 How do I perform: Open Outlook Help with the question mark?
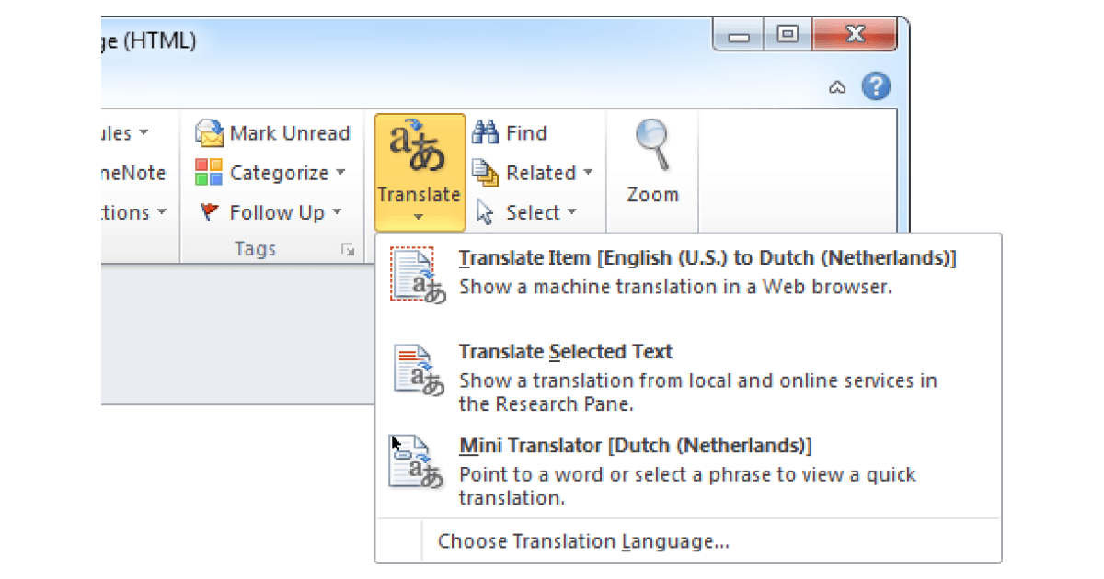coord(876,86)
